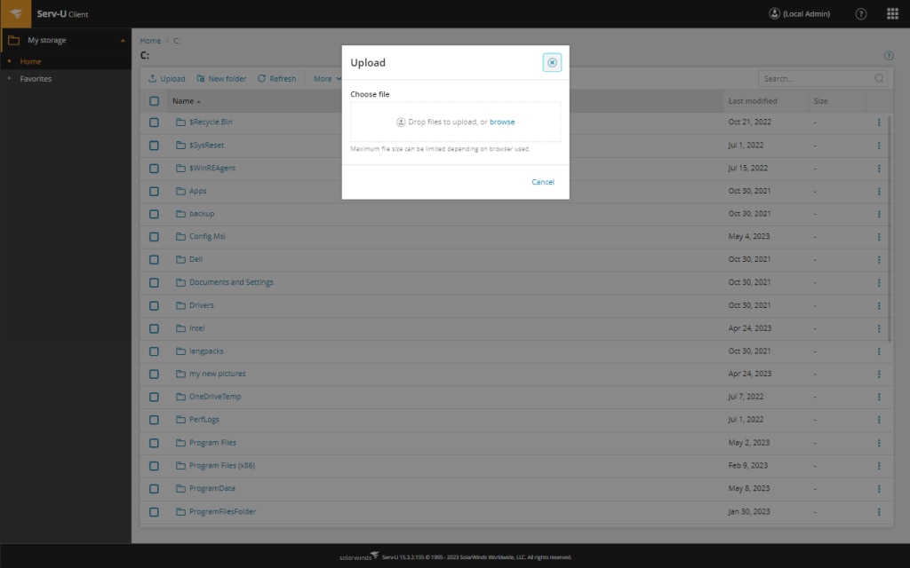Select the Program Files checkbox

(x=154, y=442)
